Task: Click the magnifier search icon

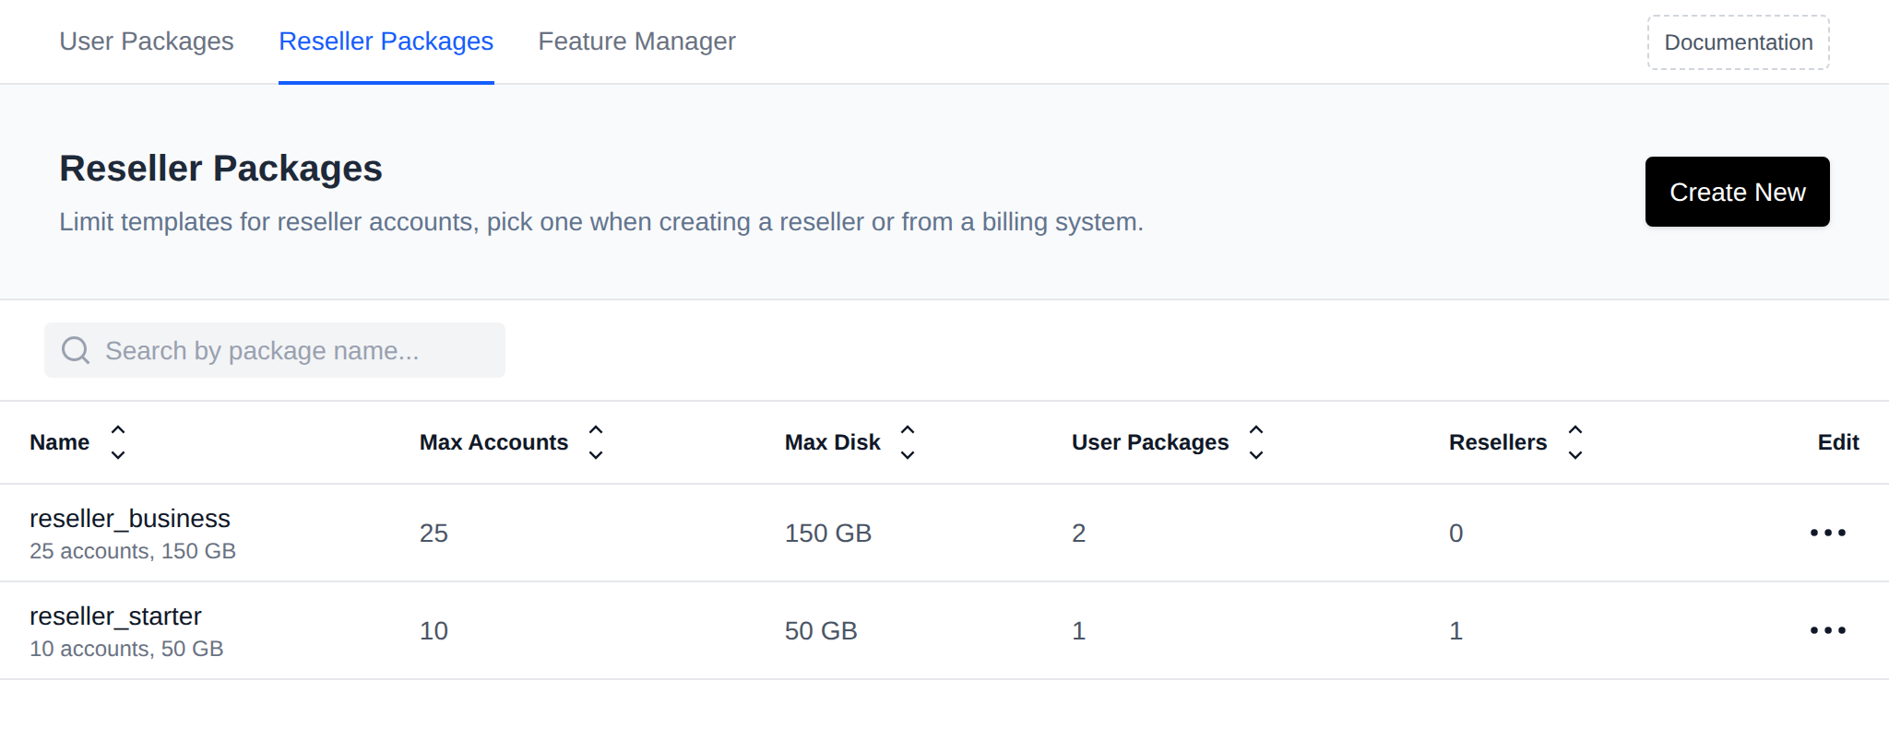Action: [76, 350]
